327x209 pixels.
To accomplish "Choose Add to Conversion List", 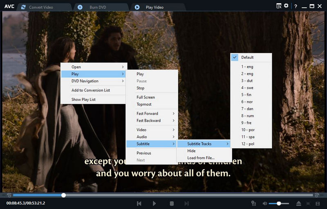I will point(94,90).
